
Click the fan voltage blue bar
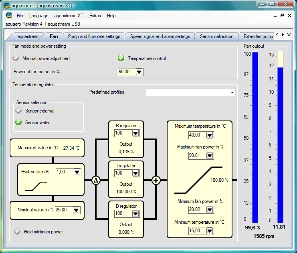(x=280, y=145)
